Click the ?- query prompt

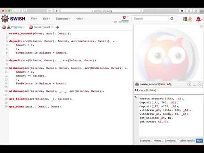tap(136, 97)
